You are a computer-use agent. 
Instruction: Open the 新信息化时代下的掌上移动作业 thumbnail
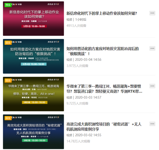tap(33, 19)
